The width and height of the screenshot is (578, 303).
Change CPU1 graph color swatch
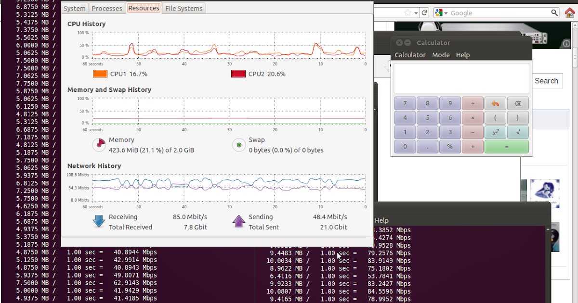[100, 74]
